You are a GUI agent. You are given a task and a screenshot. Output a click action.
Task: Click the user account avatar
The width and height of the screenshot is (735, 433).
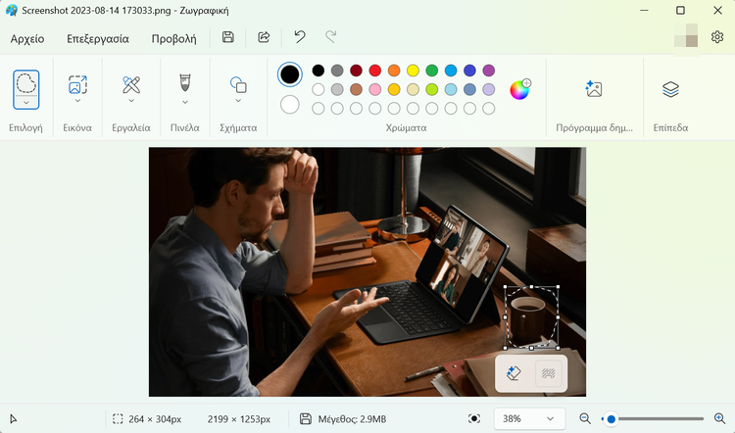pos(686,35)
